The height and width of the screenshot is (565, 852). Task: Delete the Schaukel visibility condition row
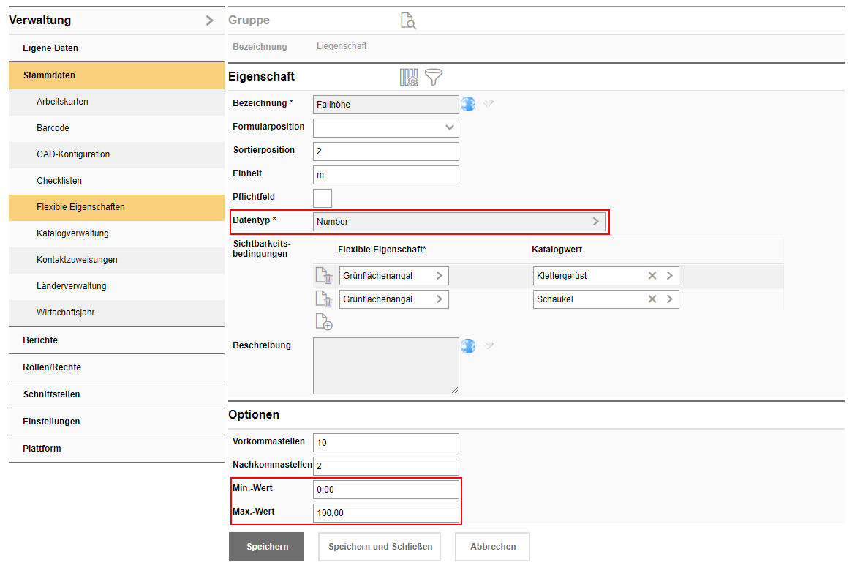click(323, 299)
